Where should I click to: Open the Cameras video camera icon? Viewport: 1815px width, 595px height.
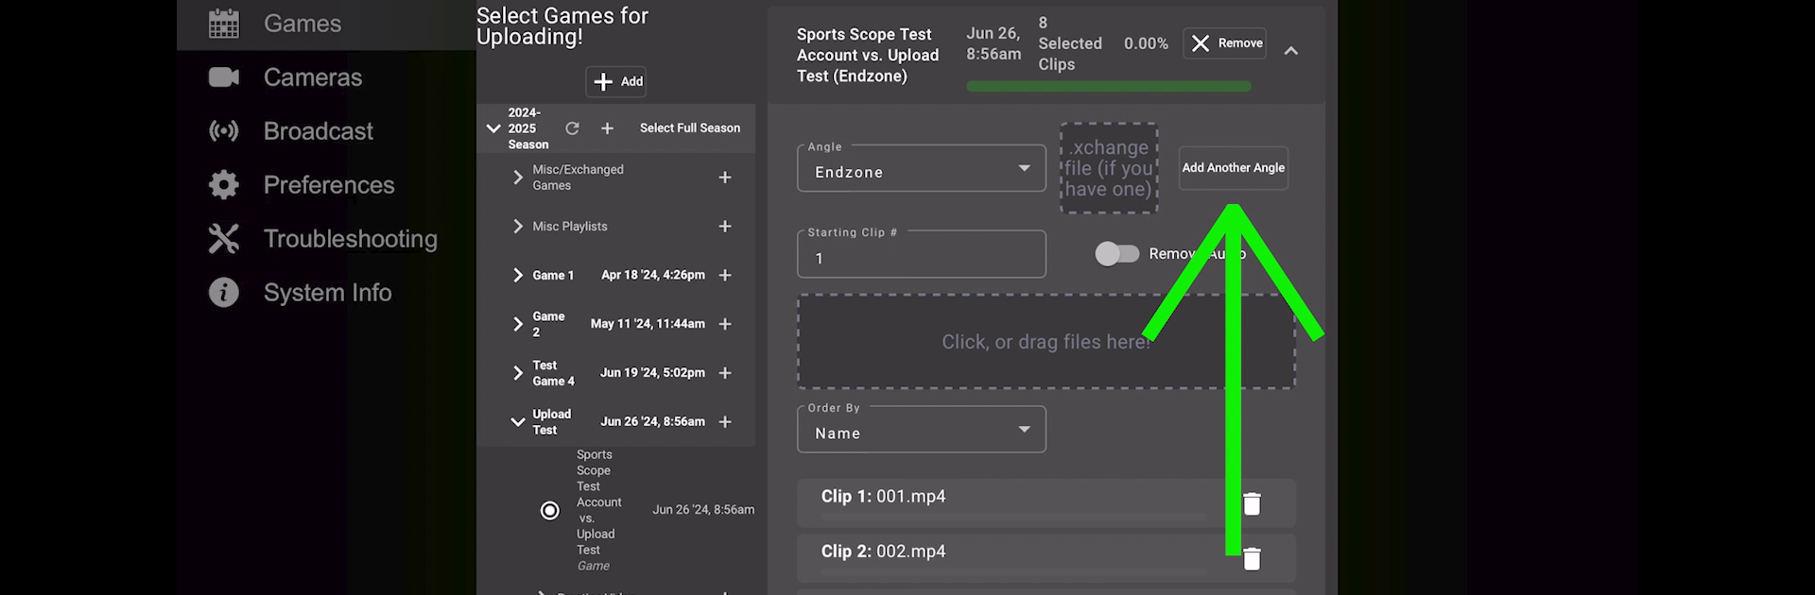(224, 77)
